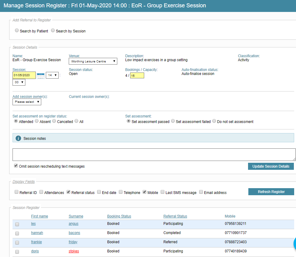Click the capacity field showing 15

(137, 76)
